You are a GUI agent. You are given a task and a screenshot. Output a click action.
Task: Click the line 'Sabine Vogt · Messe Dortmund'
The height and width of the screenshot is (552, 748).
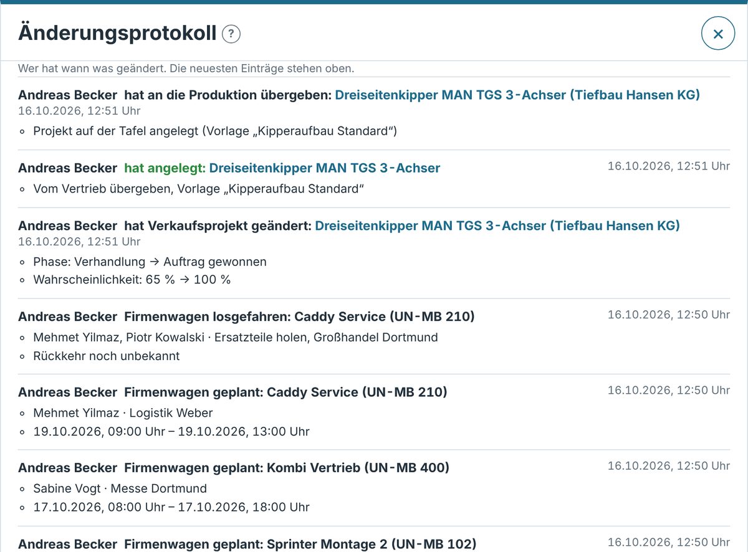(x=120, y=488)
